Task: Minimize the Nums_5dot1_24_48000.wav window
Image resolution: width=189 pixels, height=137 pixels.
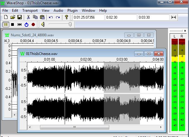Action: pyautogui.click(x=129, y=35)
